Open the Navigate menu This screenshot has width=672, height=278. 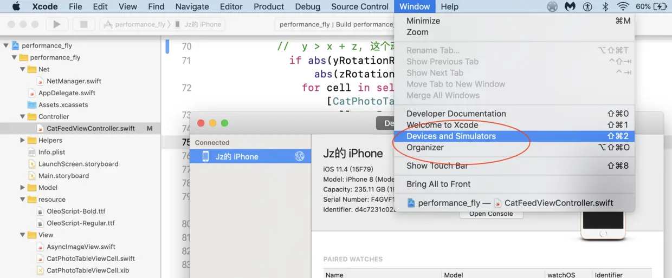point(192,6)
